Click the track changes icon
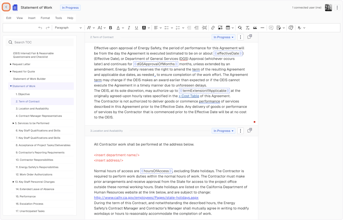Image resolution: width=343 pixels, height=220 pixels. pos(279,28)
